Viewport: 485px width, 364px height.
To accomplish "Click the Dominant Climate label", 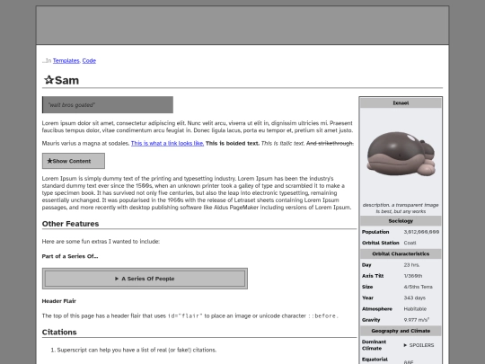I will pyautogui.click(x=374, y=345).
